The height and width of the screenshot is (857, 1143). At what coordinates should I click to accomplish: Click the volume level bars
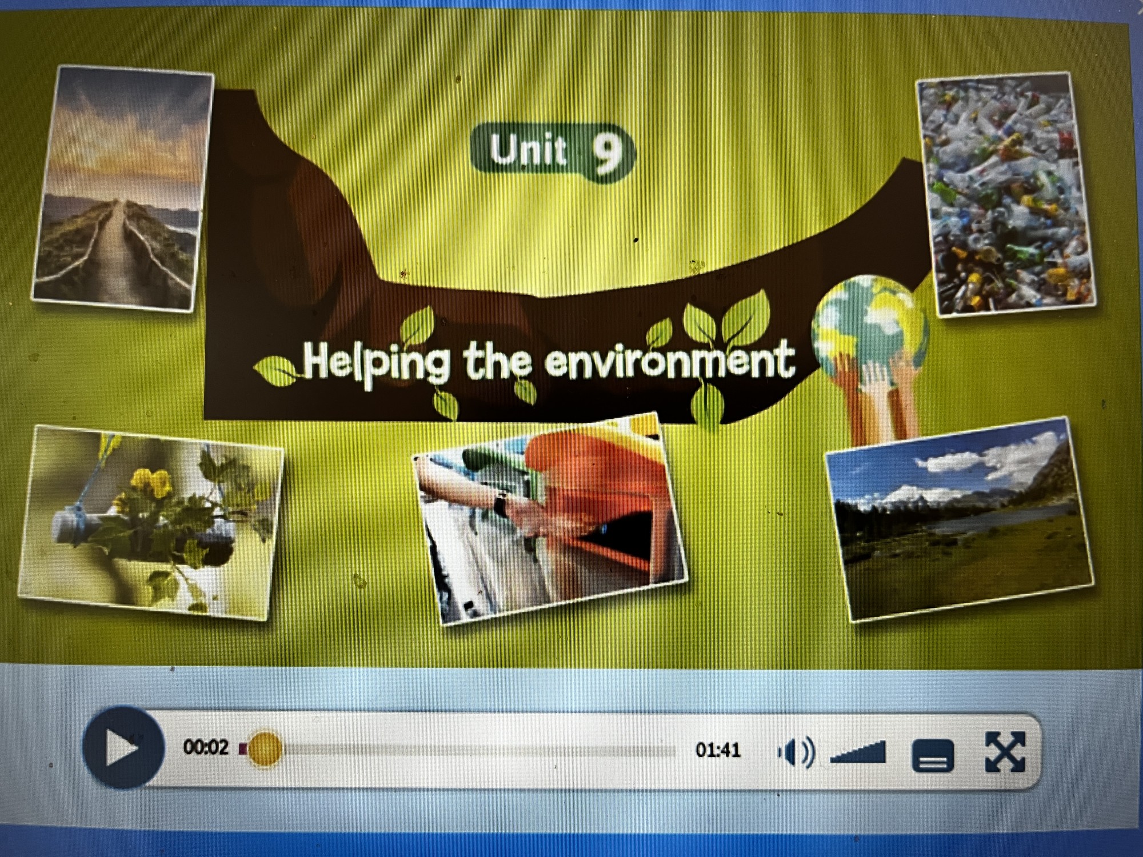(x=859, y=753)
